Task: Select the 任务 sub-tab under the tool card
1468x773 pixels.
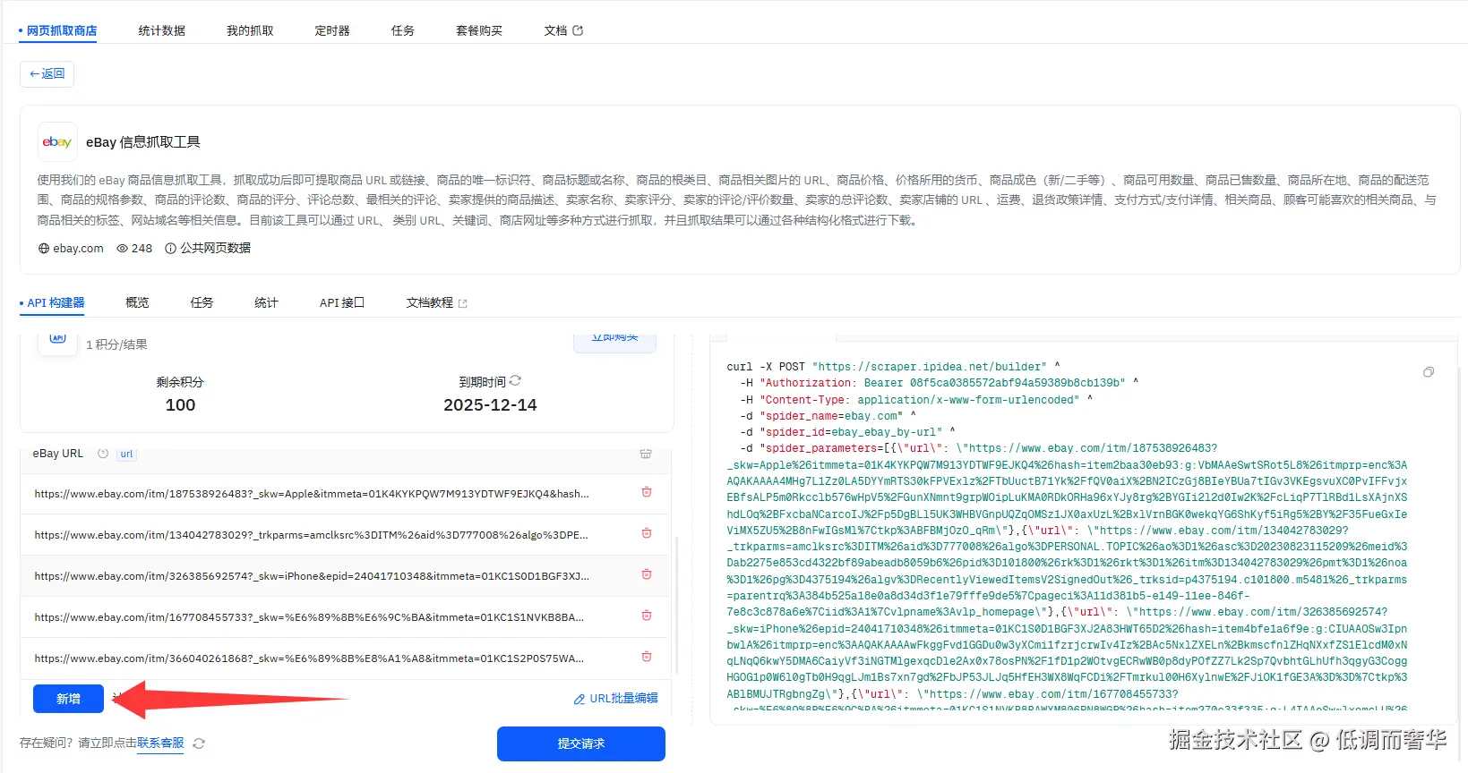Action: click(202, 303)
